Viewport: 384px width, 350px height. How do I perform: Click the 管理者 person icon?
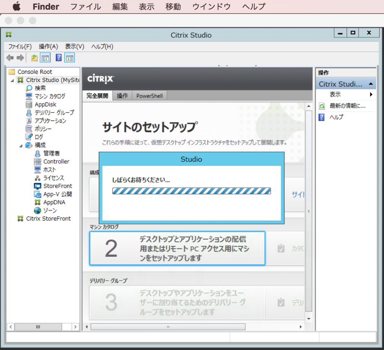click(37, 154)
